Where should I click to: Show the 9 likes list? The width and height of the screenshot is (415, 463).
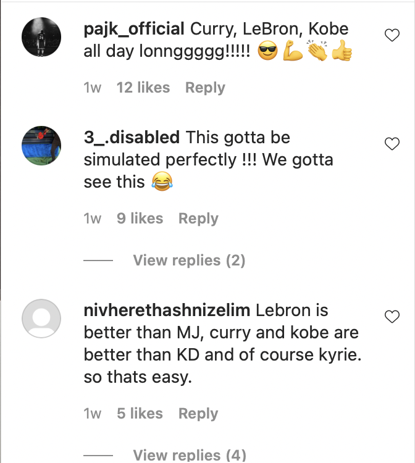click(140, 219)
